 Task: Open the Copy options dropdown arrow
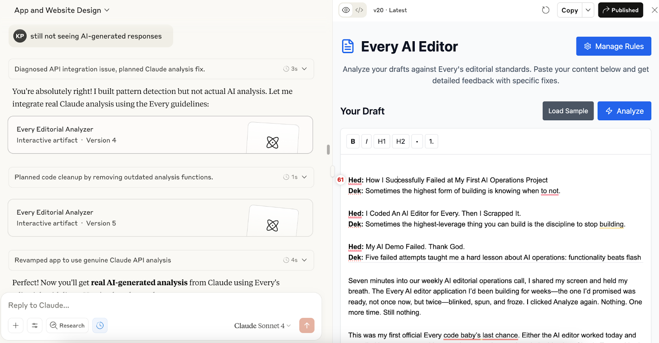point(588,10)
